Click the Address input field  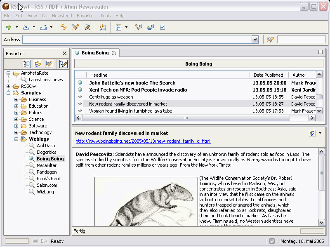tap(137, 40)
